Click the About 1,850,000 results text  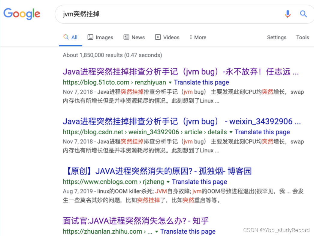pos(112,55)
